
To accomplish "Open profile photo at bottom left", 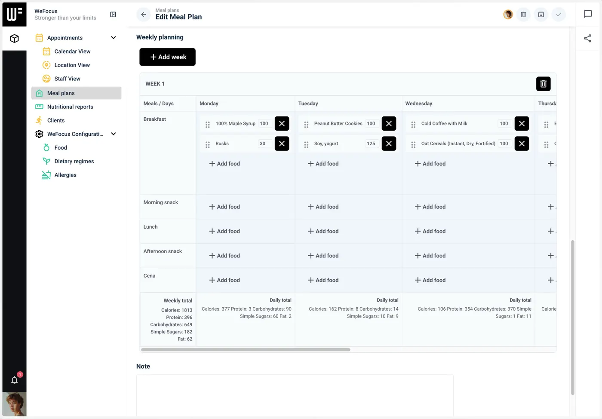I will click(14, 404).
